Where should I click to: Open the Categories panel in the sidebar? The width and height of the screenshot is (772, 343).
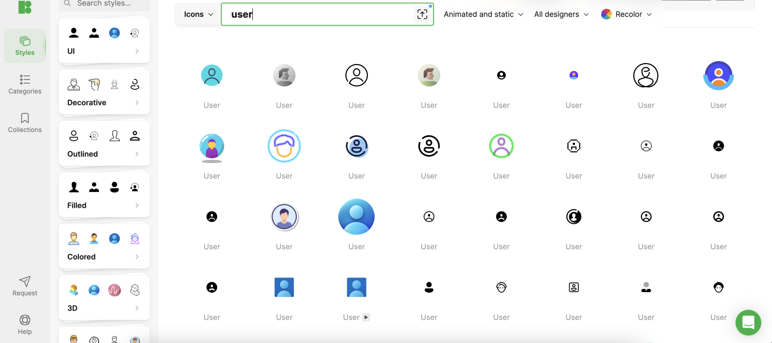tap(25, 85)
